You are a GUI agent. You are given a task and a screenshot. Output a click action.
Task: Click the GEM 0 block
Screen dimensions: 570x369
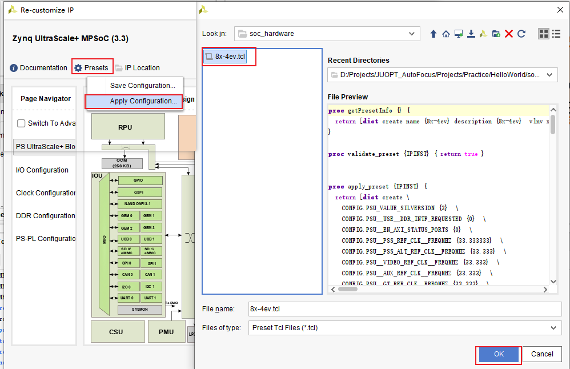129,215
